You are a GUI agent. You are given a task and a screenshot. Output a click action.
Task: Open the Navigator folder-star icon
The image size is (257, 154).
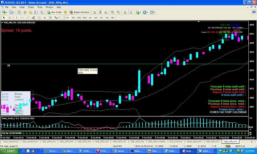click(30, 12)
